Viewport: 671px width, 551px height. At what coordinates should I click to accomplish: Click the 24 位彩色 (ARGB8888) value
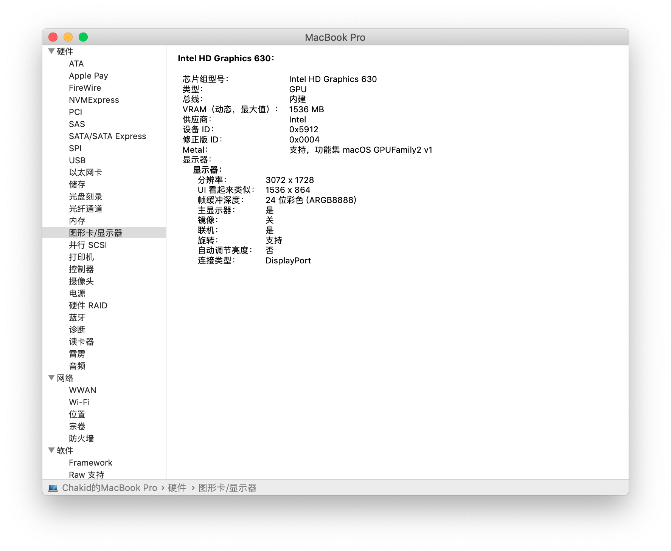[311, 200]
